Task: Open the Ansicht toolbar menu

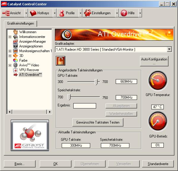Action: coord(13,13)
